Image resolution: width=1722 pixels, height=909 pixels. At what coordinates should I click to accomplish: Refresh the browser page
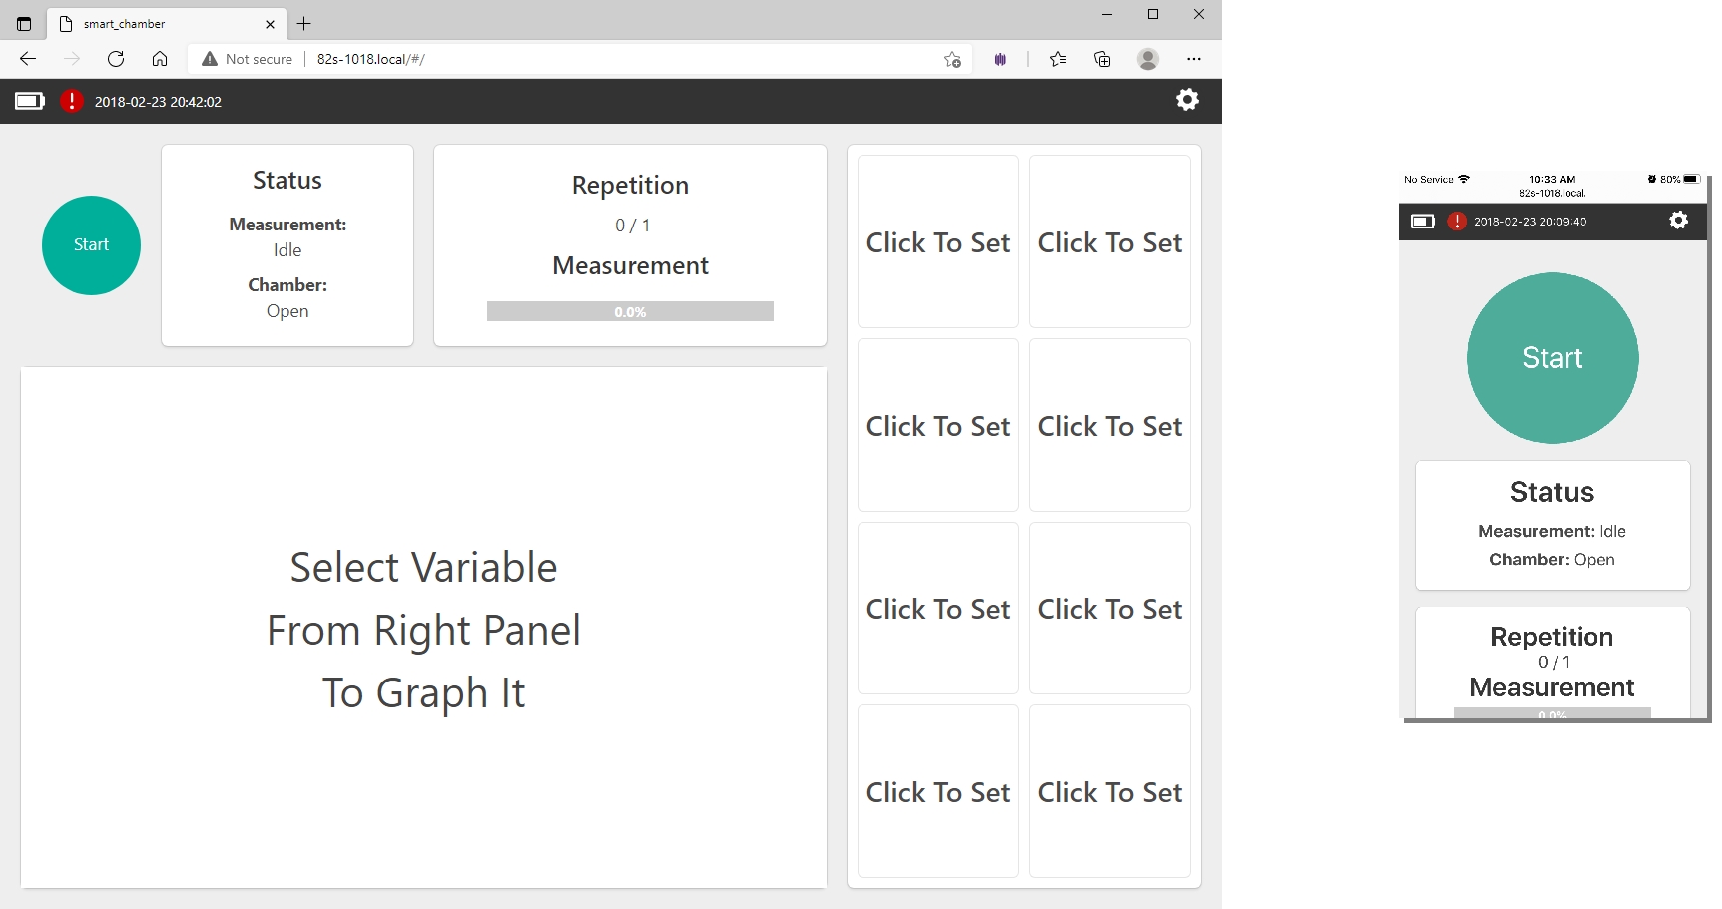116,59
